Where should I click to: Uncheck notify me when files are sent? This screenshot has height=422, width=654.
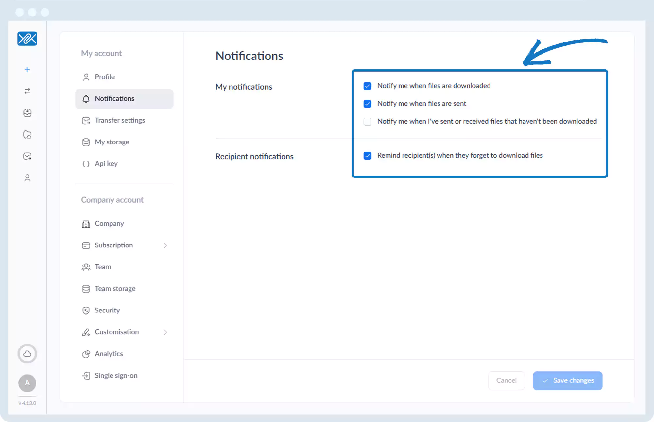368,104
